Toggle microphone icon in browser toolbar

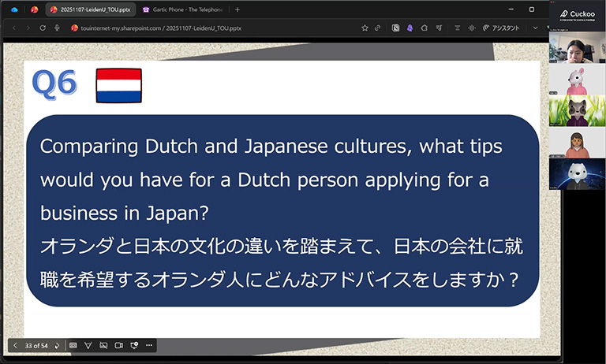58,28
